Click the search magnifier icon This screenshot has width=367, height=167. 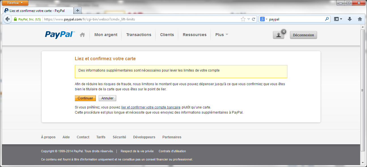(x=327, y=19)
